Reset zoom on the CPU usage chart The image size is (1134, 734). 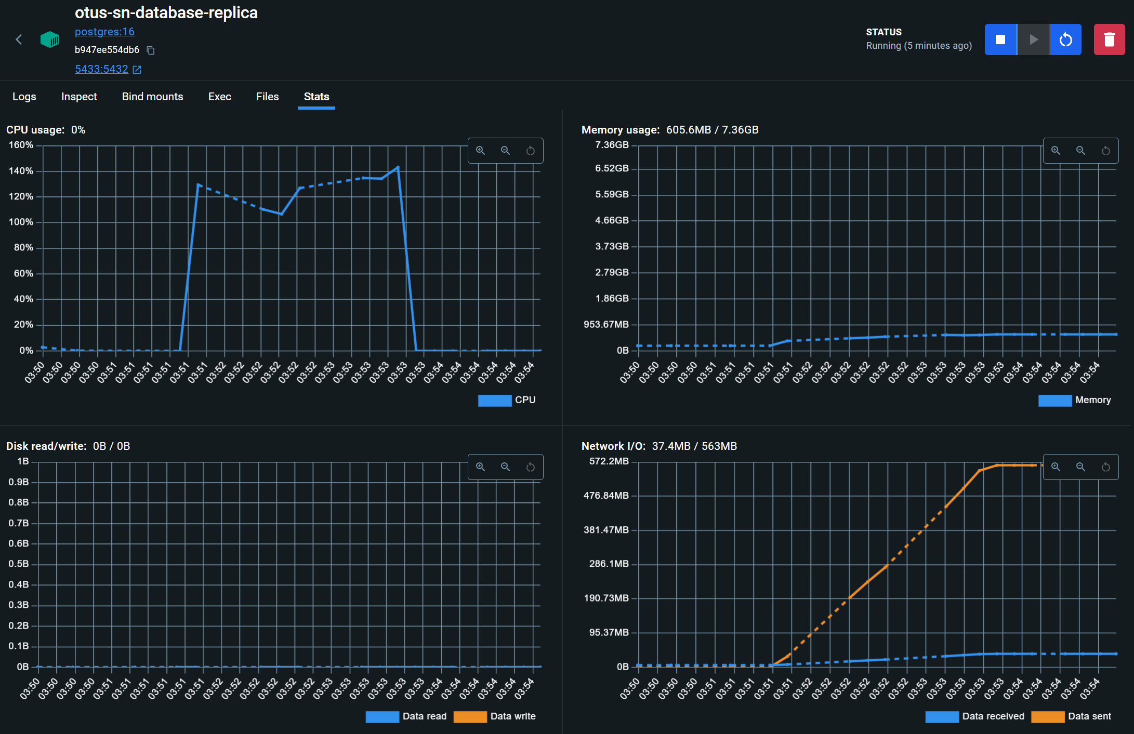coord(530,151)
